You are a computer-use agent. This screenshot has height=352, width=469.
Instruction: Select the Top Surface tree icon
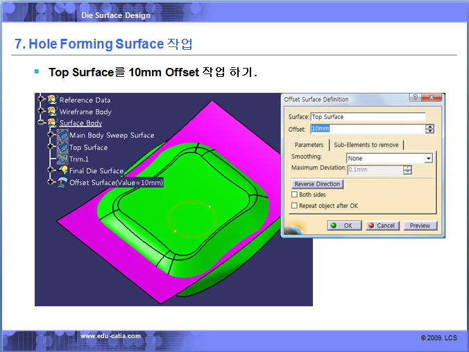62,148
